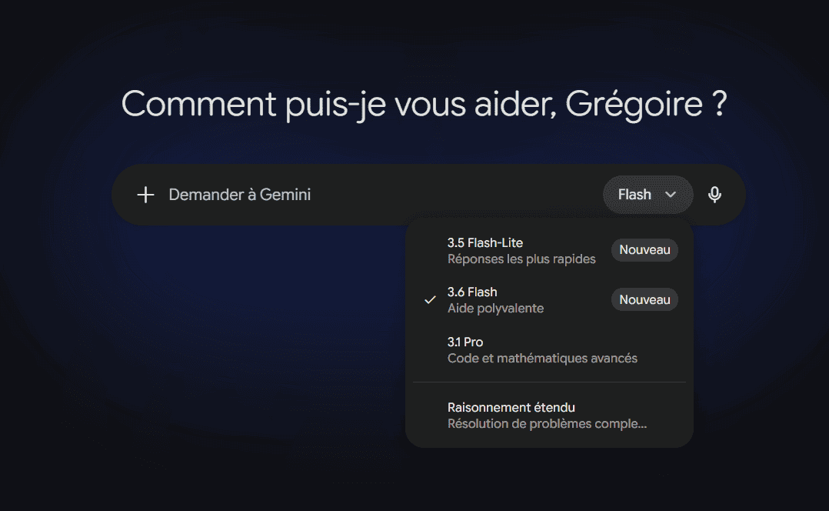The image size is (829, 511).
Task: Click the plus icon to add attachments
Action: pos(145,195)
